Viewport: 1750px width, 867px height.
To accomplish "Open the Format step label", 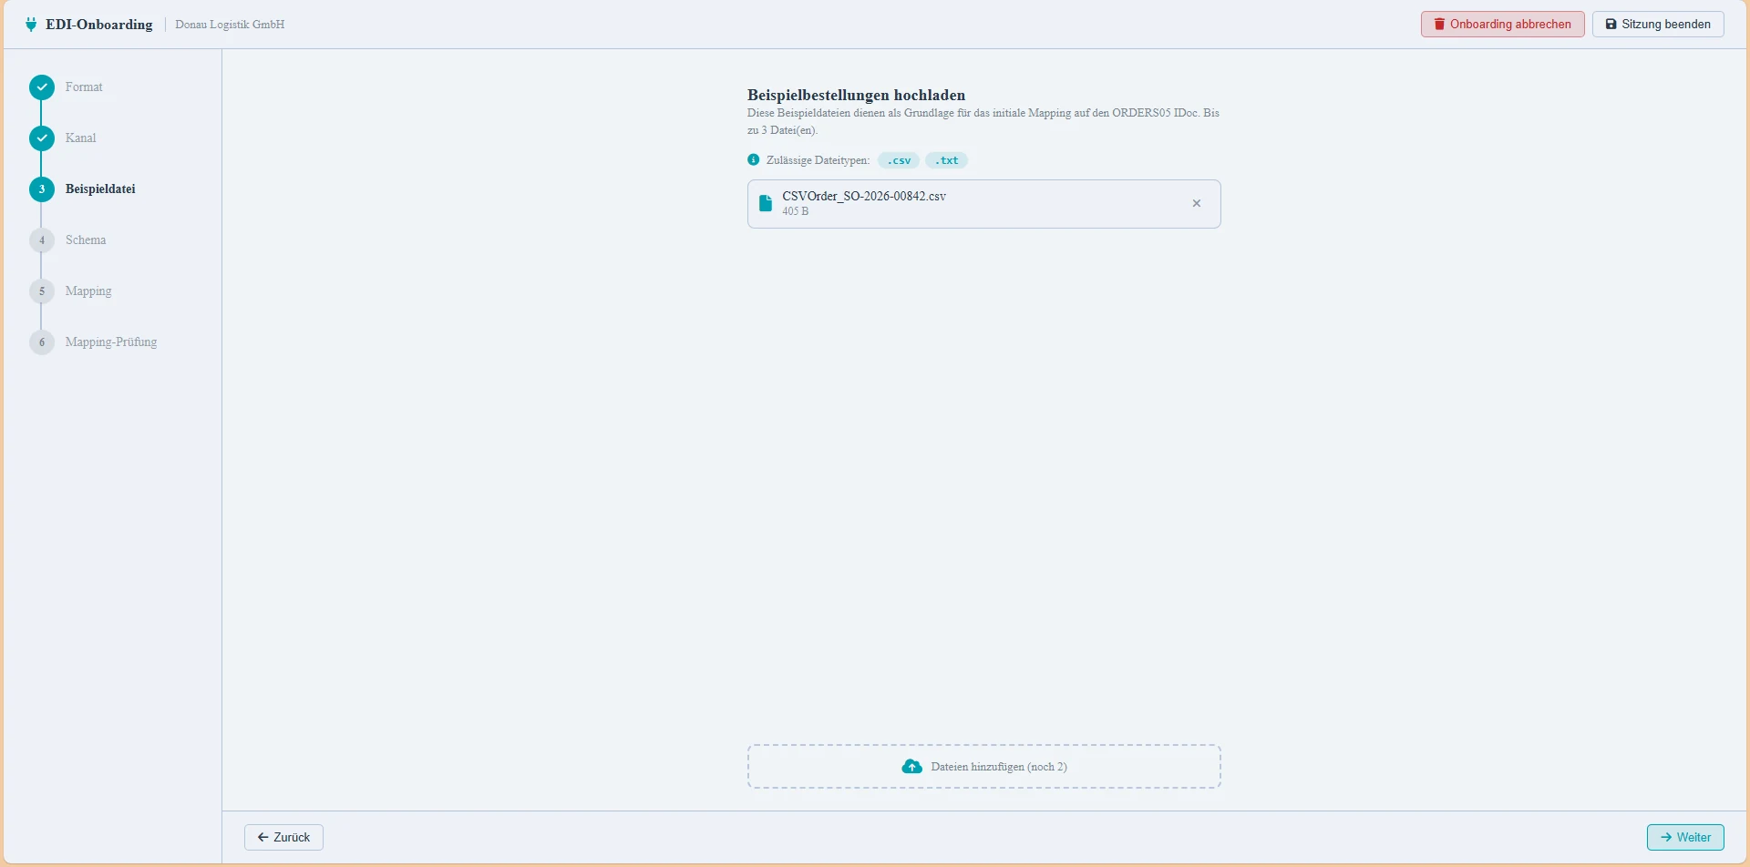I will (x=84, y=87).
